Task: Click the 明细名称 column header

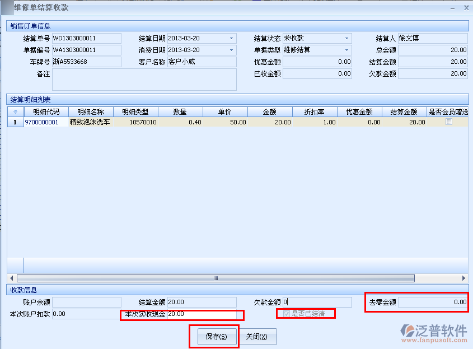Action: pyautogui.click(x=91, y=112)
